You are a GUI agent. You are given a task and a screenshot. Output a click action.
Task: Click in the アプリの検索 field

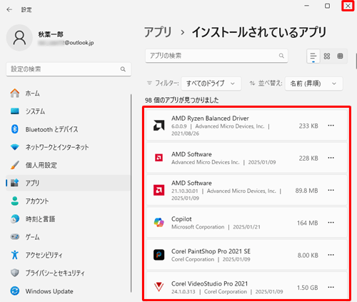216,56
